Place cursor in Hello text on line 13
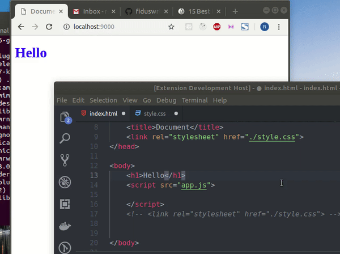Image resolution: width=340 pixels, height=254 pixels. pyautogui.click(x=154, y=175)
